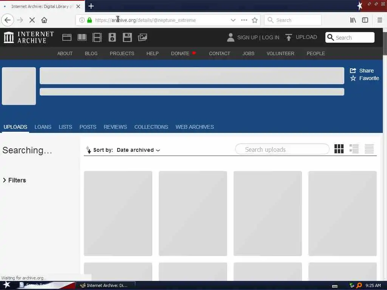Screen dimensions: 387x290
Task: Open the Firefox hamburger menu
Action: (x=379, y=20)
